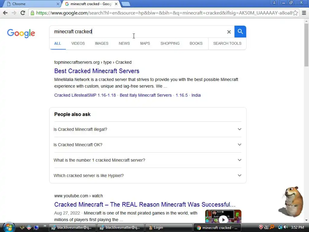309x232 pixels.
Task: Select the ALL search tab
Action: [x=58, y=43]
